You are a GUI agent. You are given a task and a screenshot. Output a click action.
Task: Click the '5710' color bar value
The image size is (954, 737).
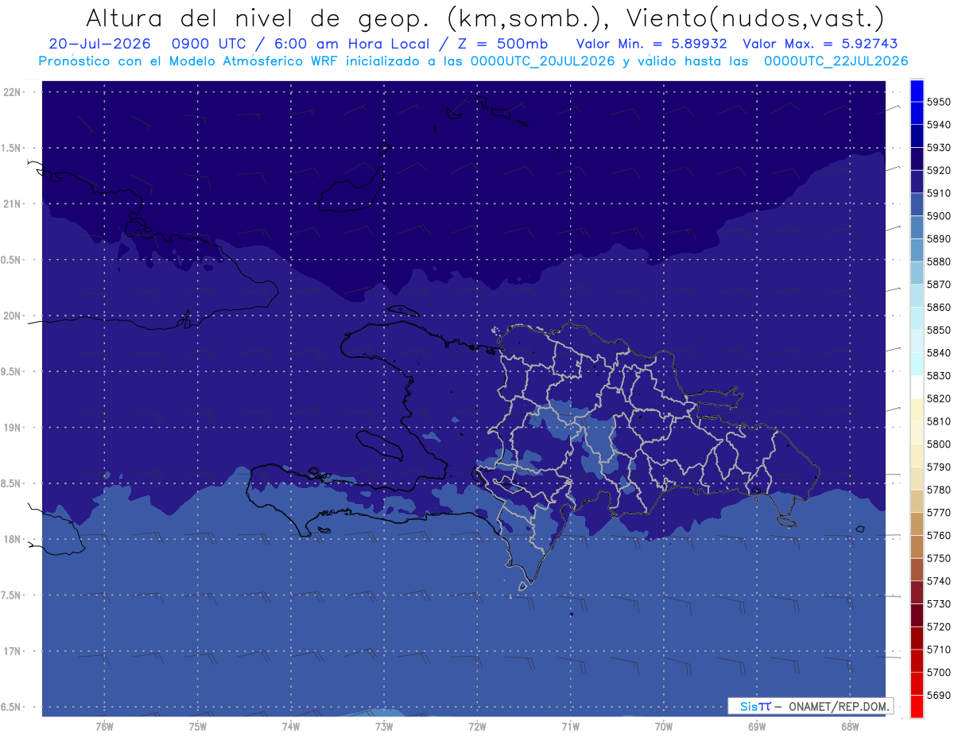point(939,649)
